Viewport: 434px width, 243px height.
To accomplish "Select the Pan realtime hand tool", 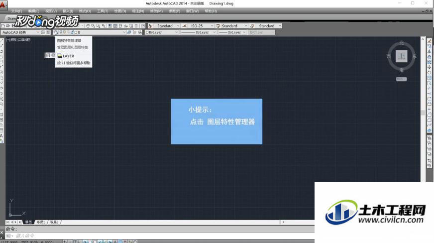I will [88, 26].
